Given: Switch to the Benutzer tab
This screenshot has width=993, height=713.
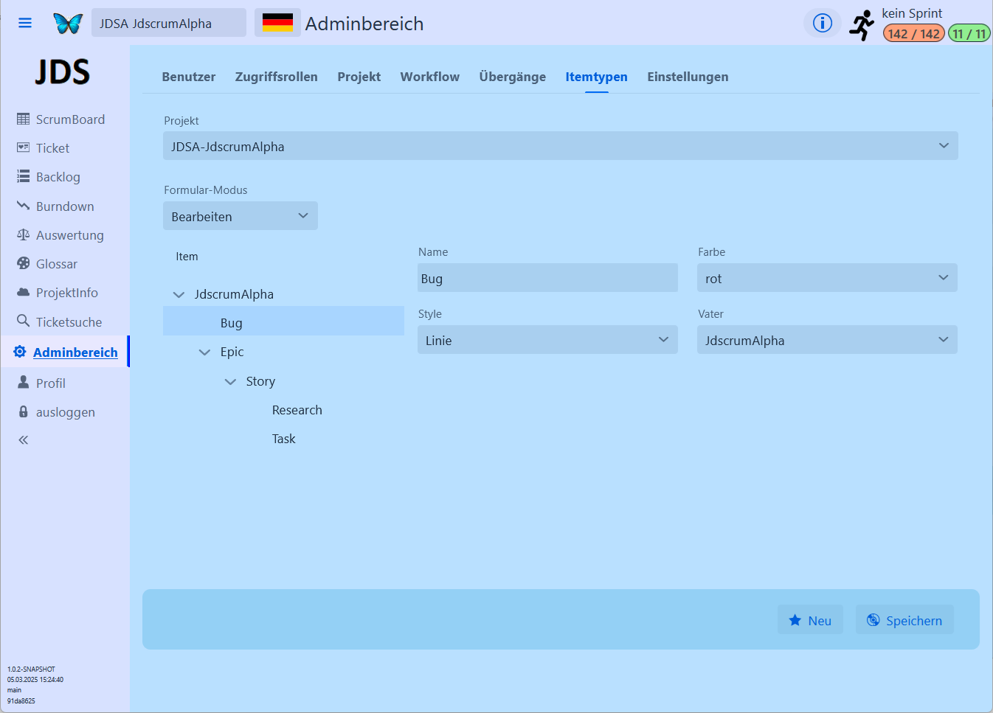Looking at the screenshot, I should [x=189, y=77].
